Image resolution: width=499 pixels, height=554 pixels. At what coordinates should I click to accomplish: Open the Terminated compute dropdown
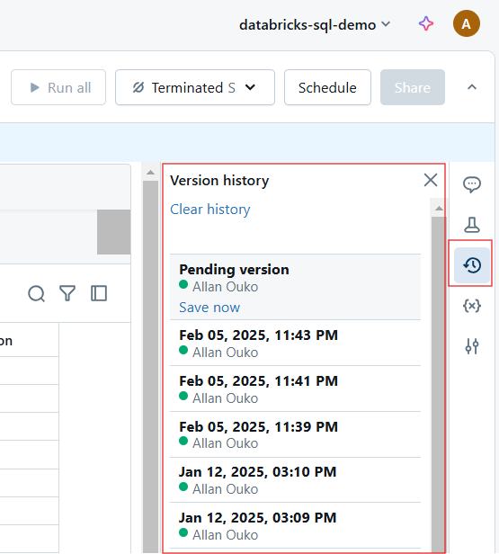(195, 87)
